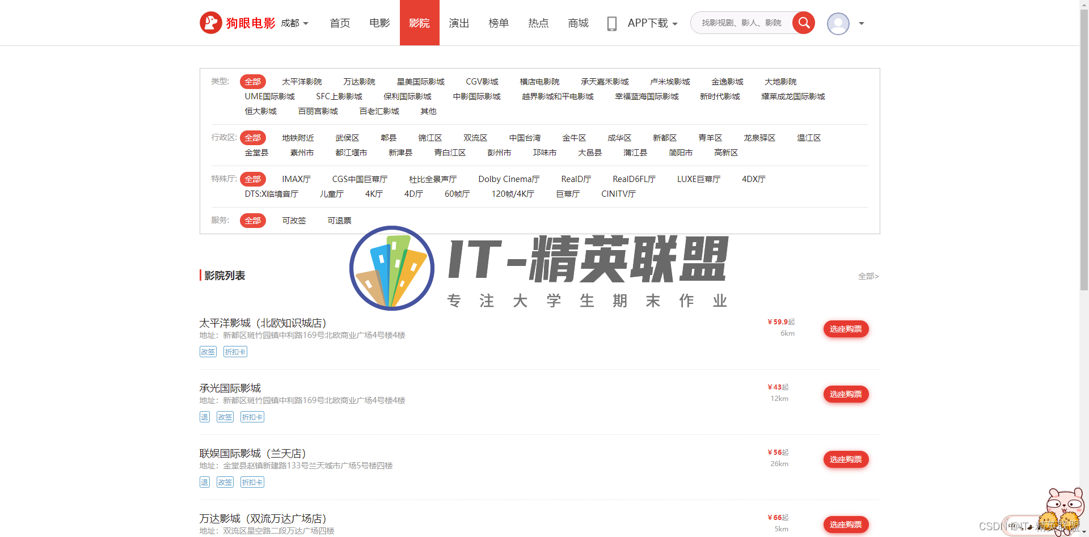Click the phone icon beside APP下载

tap(612, 23)
